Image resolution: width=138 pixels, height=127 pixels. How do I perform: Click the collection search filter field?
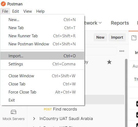(100, 51)
